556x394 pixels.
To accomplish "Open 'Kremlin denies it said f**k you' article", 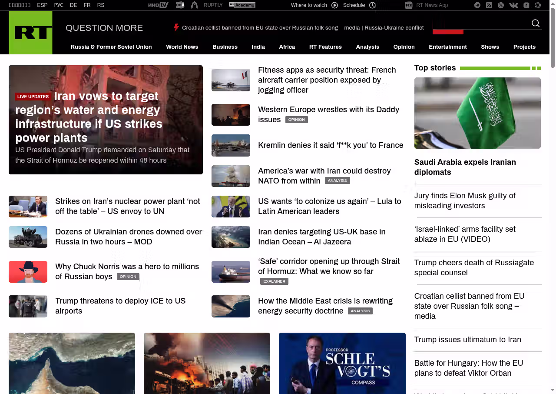I will (331, 145).
